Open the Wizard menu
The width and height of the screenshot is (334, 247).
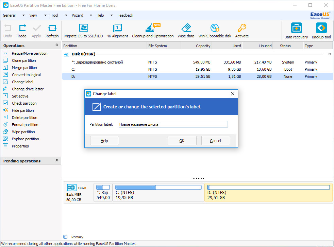(78, 15)
